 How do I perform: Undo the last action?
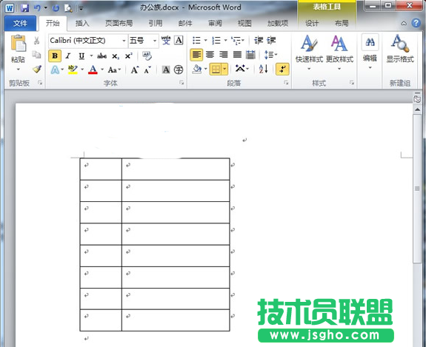pos(37,8)
